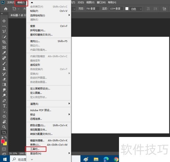Set artboard to portrait orientation
Screen dimensions: 170x162
pyautogui.click(x=148, y=9)
